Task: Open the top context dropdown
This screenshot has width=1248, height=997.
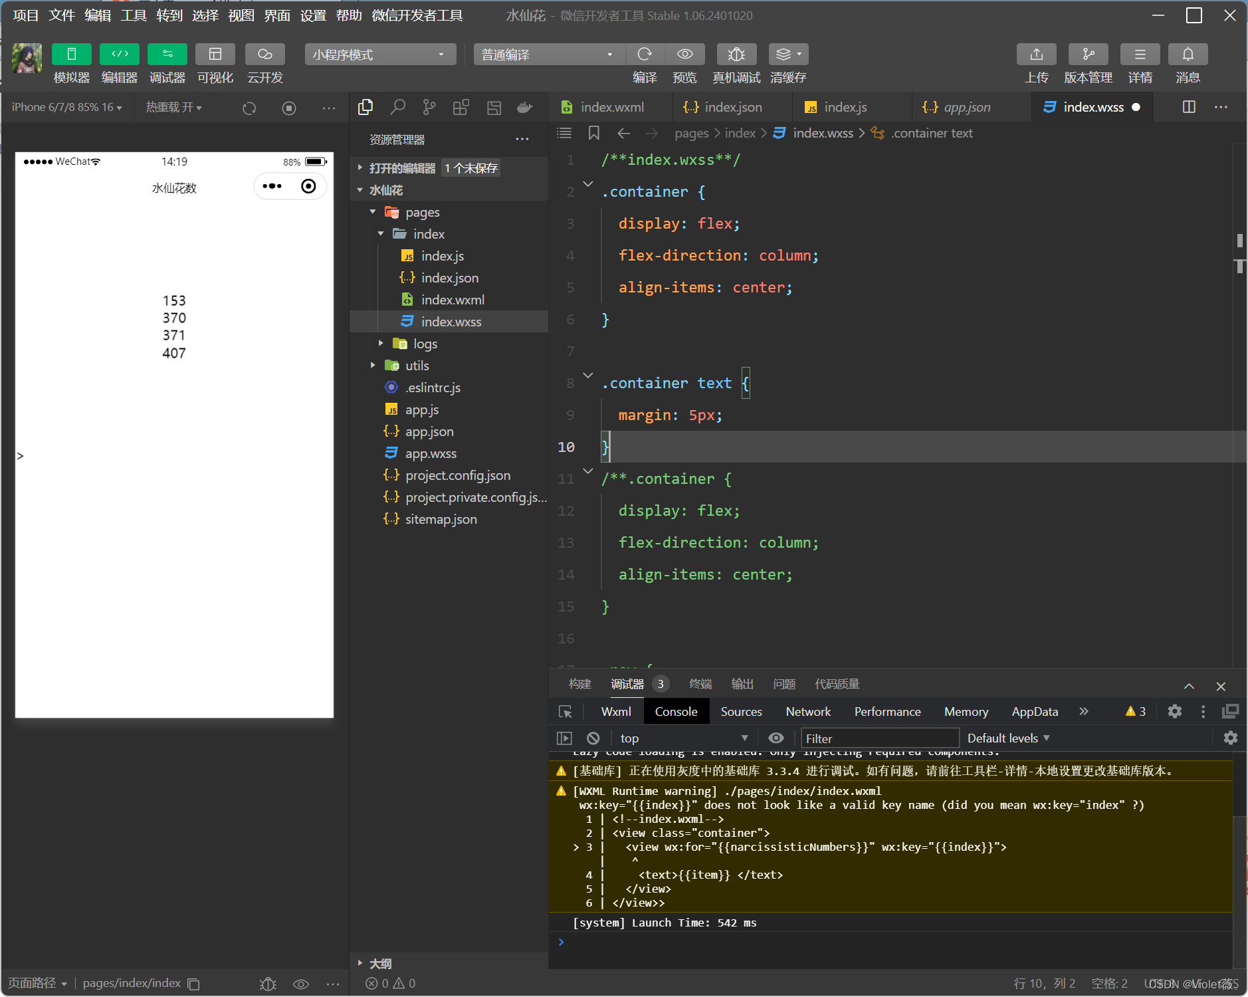Action: click(x=684, y=738)
